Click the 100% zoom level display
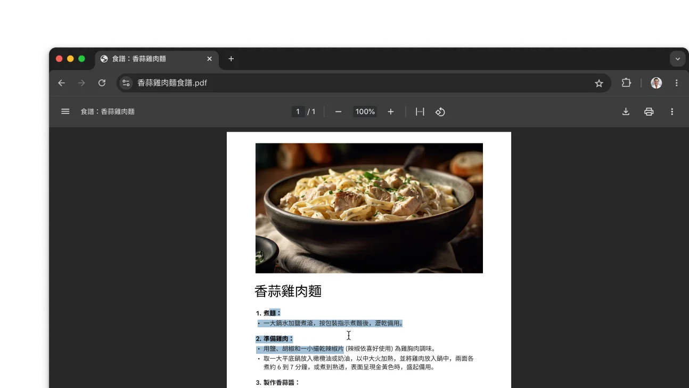The height and width of the screenshot is (388, 689). (x=364, y=111)
